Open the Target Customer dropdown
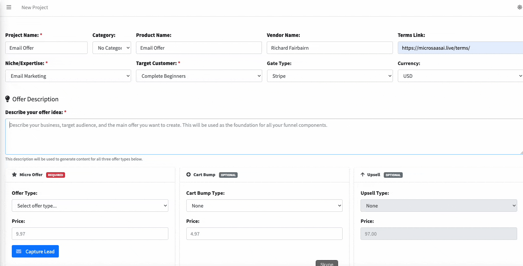 [x=199, y=76]
